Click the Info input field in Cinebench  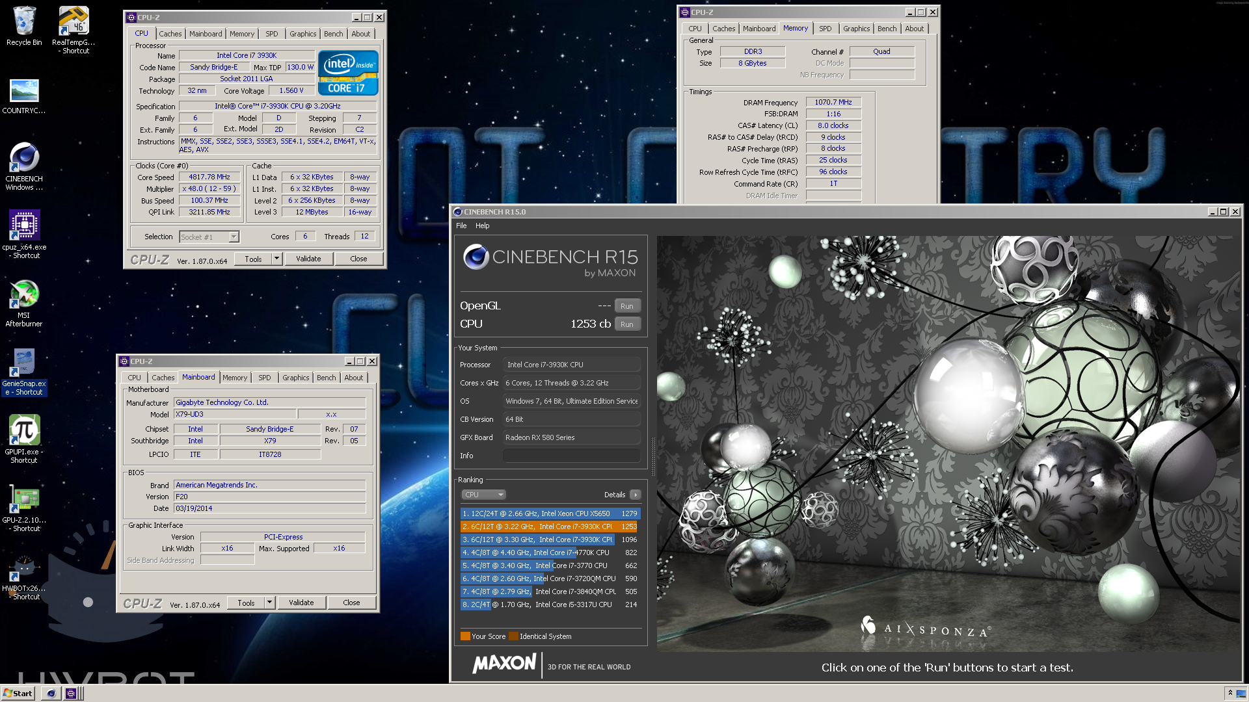tap(571, 456)
